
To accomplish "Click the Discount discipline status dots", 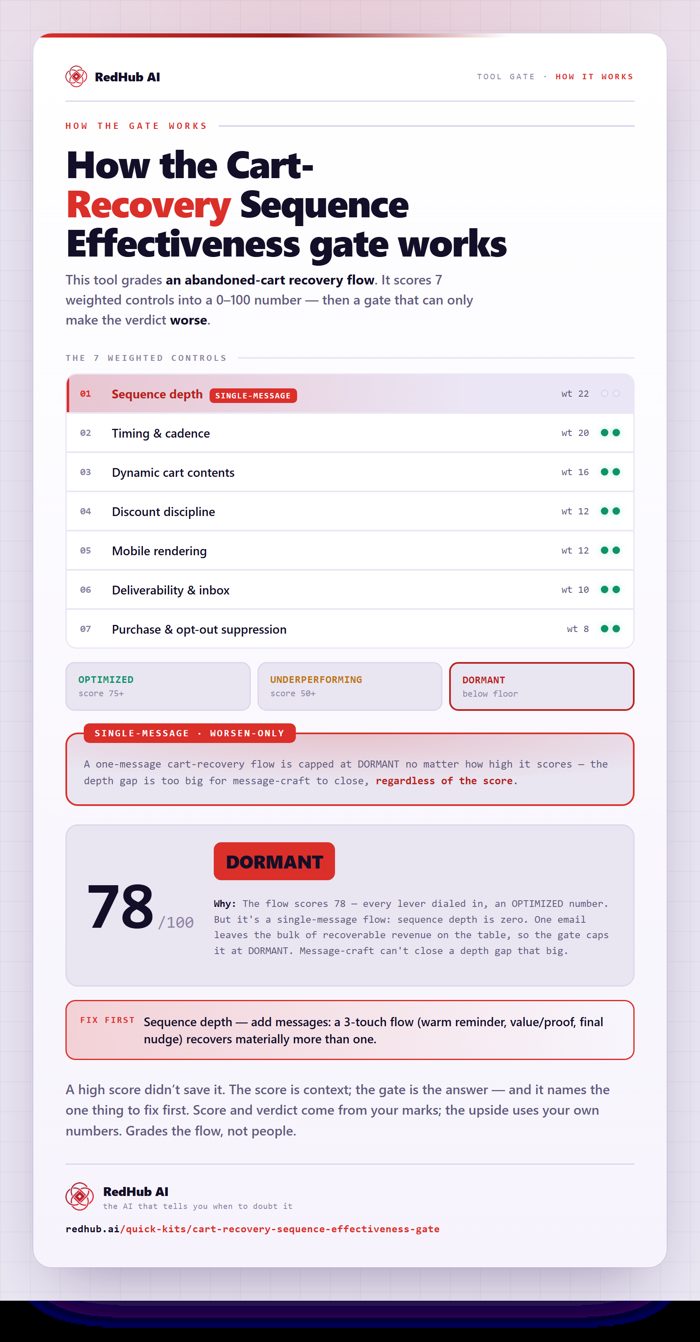I will point(610,511).
